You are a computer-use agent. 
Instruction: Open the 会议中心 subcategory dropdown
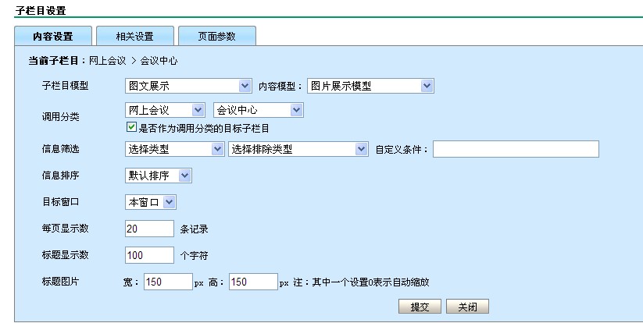coord(258,111)
